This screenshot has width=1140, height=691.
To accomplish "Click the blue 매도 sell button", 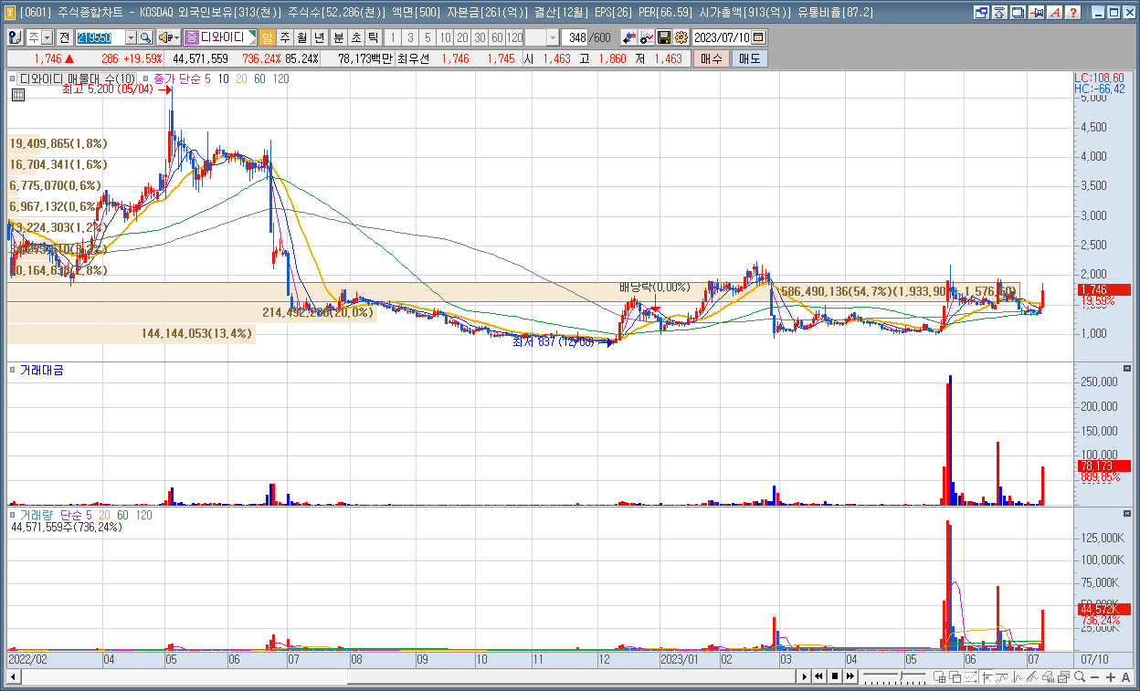I will 749,58.
